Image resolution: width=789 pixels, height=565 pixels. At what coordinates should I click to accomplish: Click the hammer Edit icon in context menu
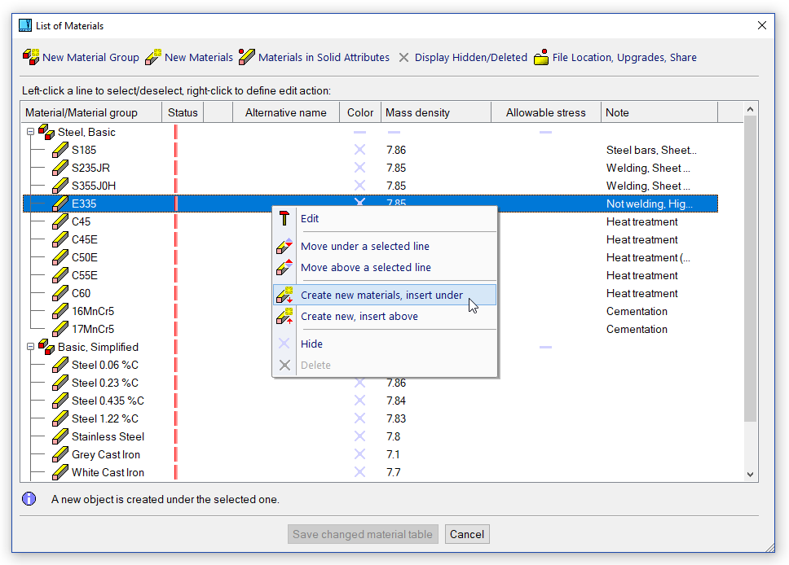click(x=284, y=218)
